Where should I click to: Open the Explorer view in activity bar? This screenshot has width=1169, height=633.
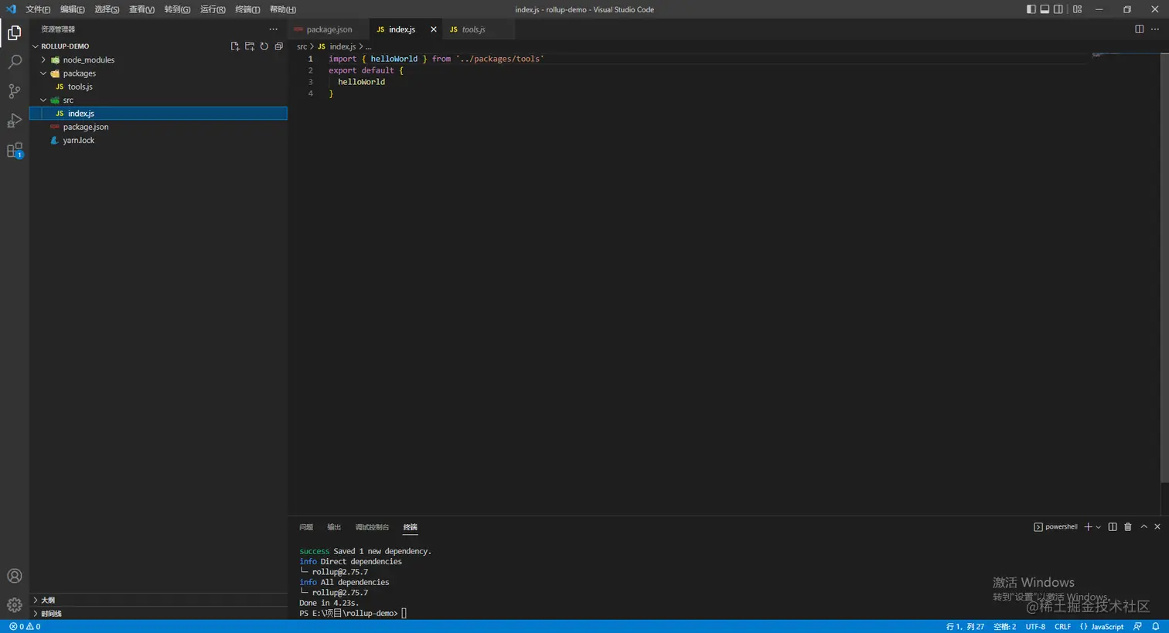coord(14,32)
